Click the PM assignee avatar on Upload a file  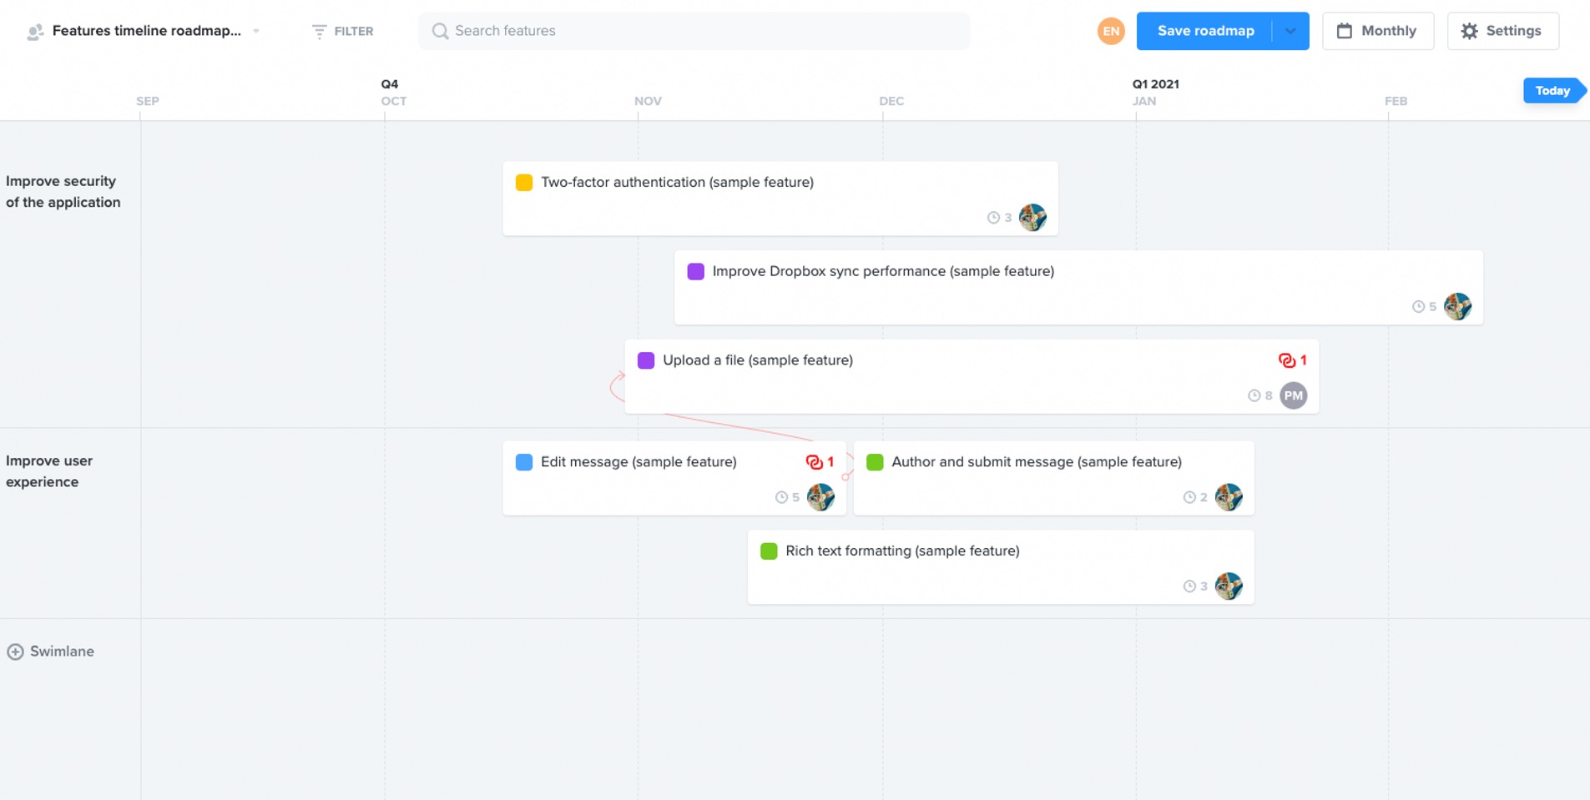[x=1293, y=395]
